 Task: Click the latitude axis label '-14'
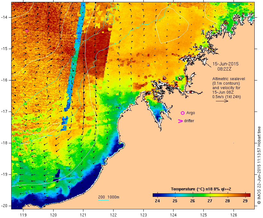pos(4,17)
